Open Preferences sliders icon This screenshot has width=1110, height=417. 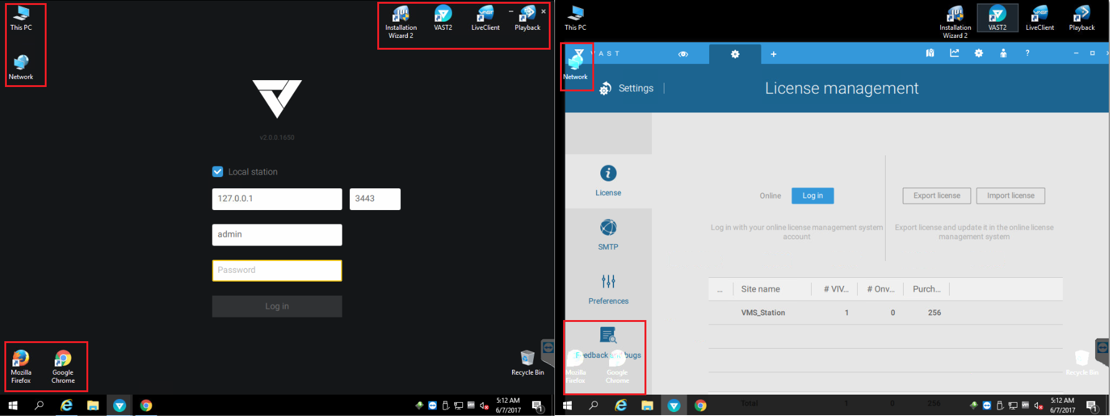click(608, 288)
